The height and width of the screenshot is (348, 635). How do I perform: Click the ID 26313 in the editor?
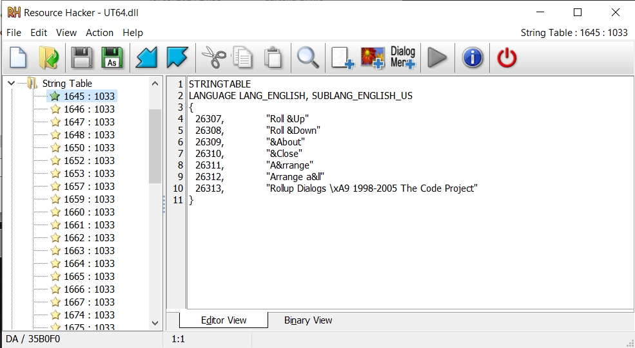210,188
